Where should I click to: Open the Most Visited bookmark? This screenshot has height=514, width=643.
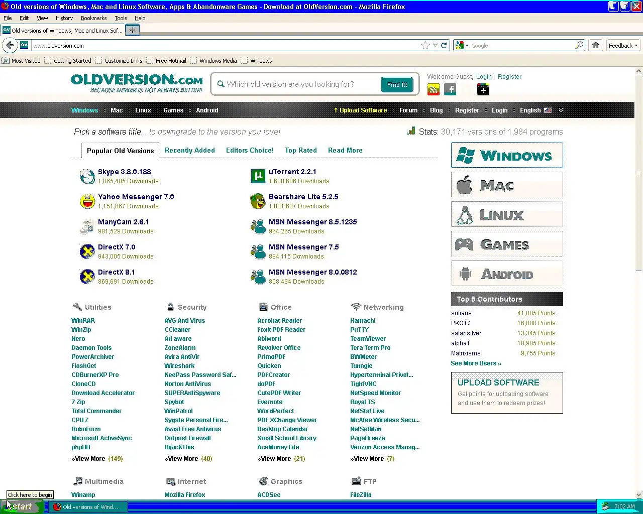point(21,61)
